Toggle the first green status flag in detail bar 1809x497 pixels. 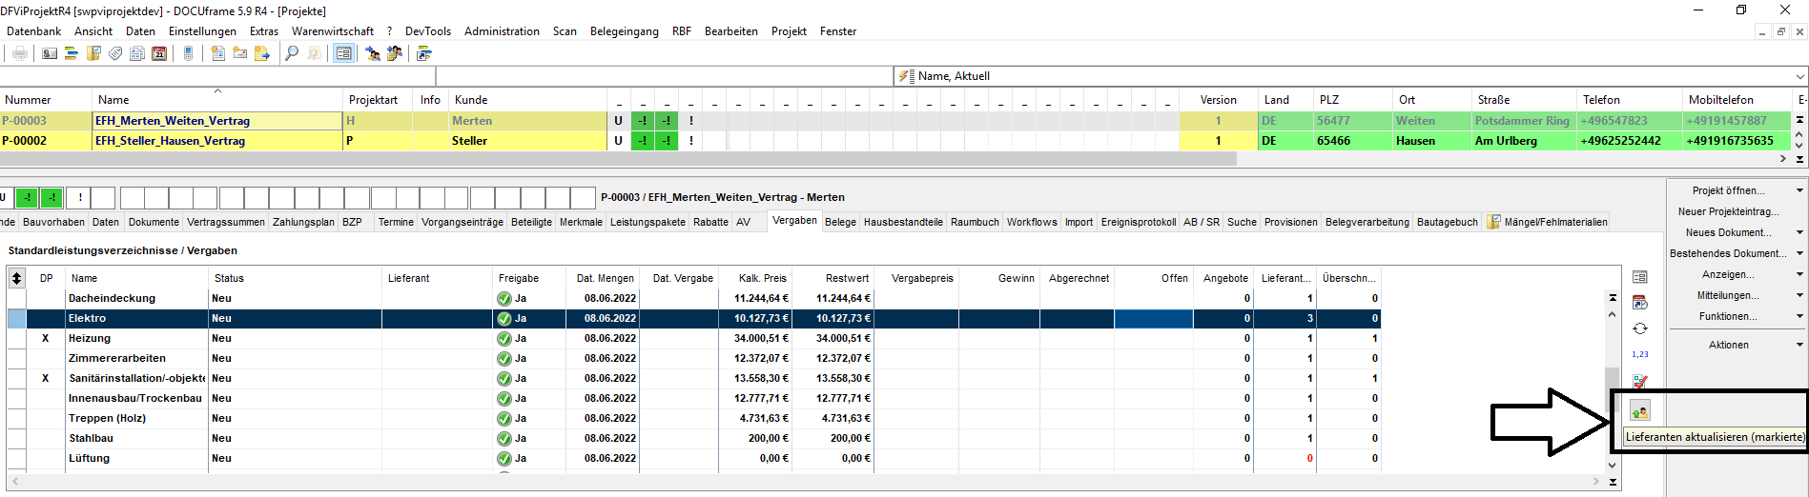29,197
